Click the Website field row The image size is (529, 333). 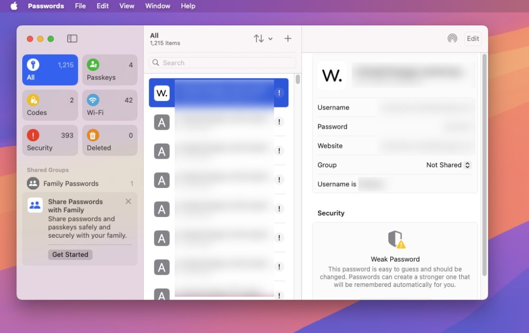pos(395,146)
